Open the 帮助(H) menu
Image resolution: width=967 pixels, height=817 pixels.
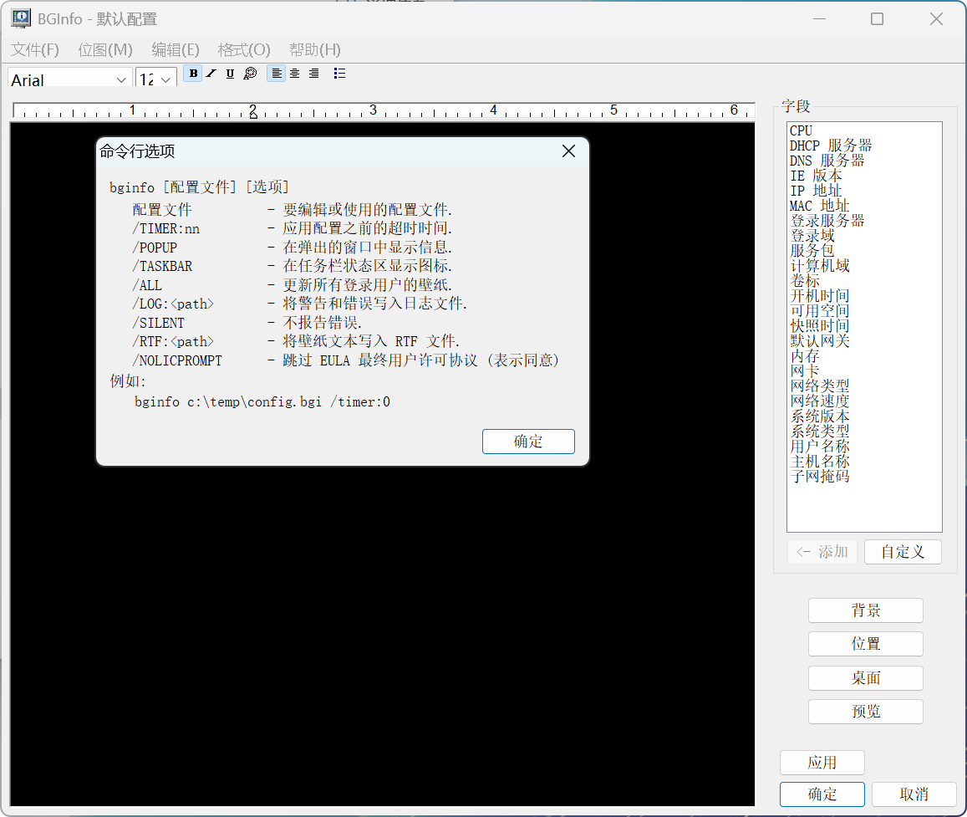[x=315, y=49]
